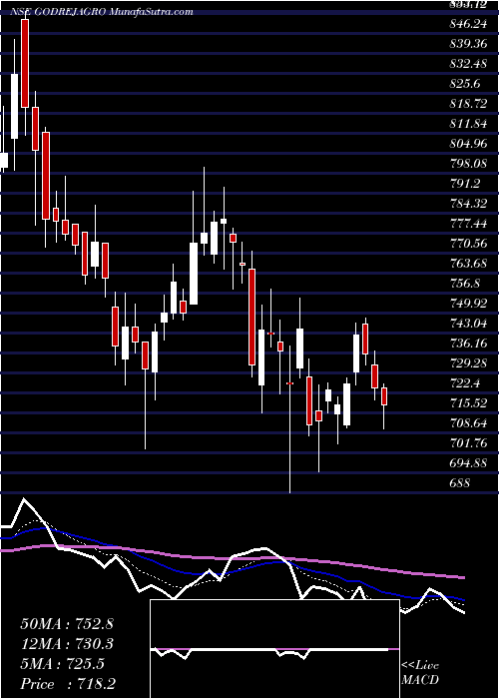
Task: Click the 798.08 price axis label
Action: coord(468,165)
